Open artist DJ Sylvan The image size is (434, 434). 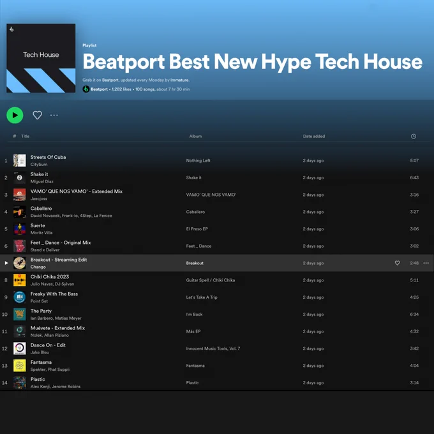pos(64,284)
